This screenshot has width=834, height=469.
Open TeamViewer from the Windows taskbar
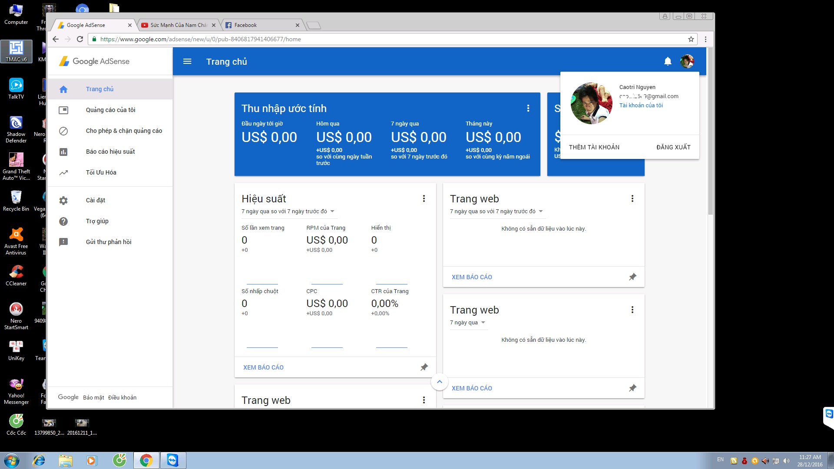click(x=173, y=460)
